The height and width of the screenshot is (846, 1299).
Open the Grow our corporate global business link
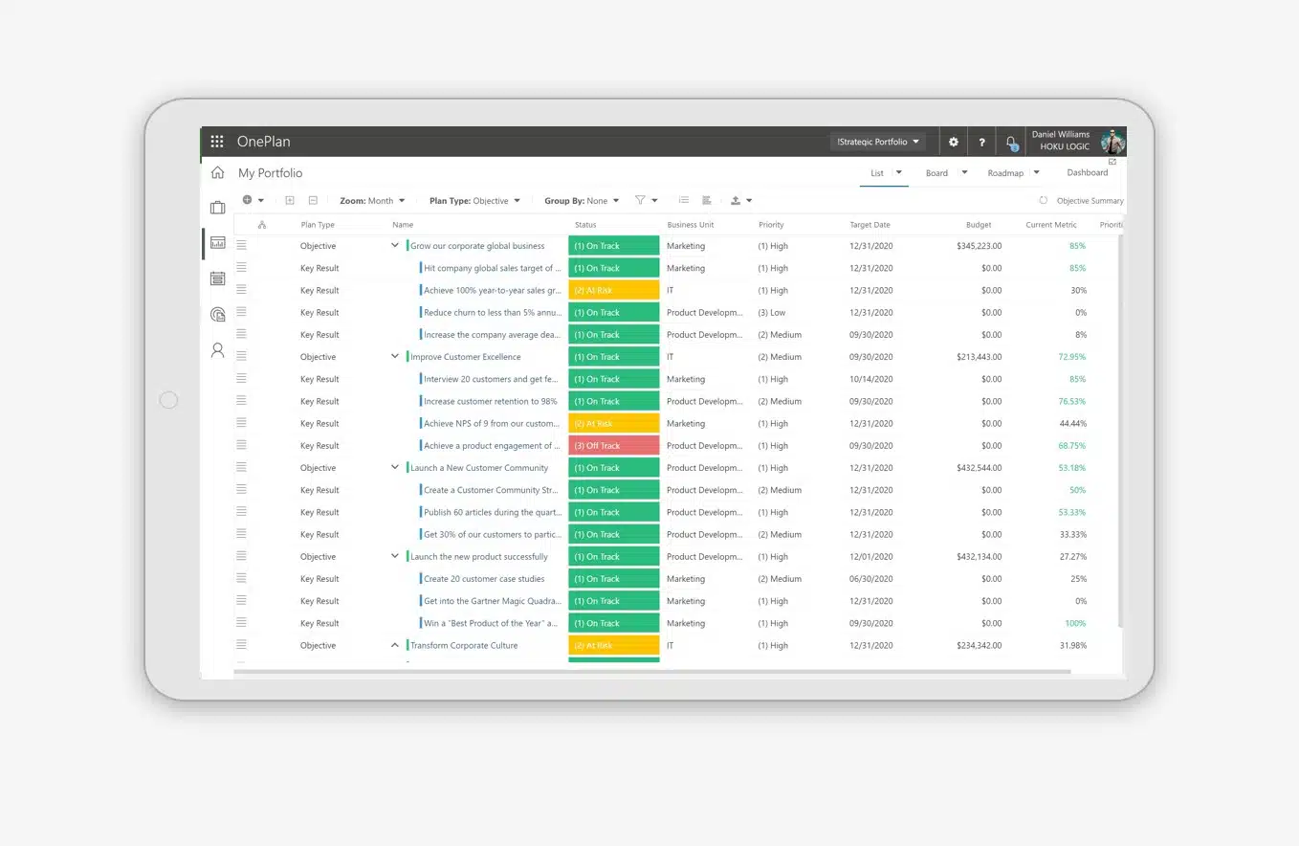pos(477,246)
